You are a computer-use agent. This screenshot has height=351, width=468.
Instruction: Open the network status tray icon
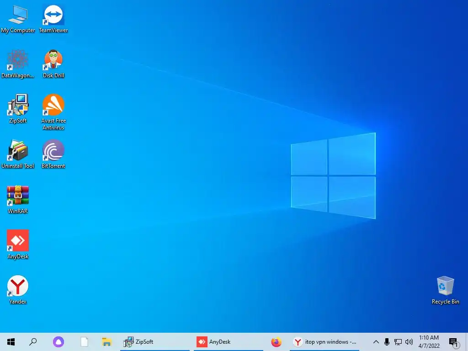coord(398,342)
